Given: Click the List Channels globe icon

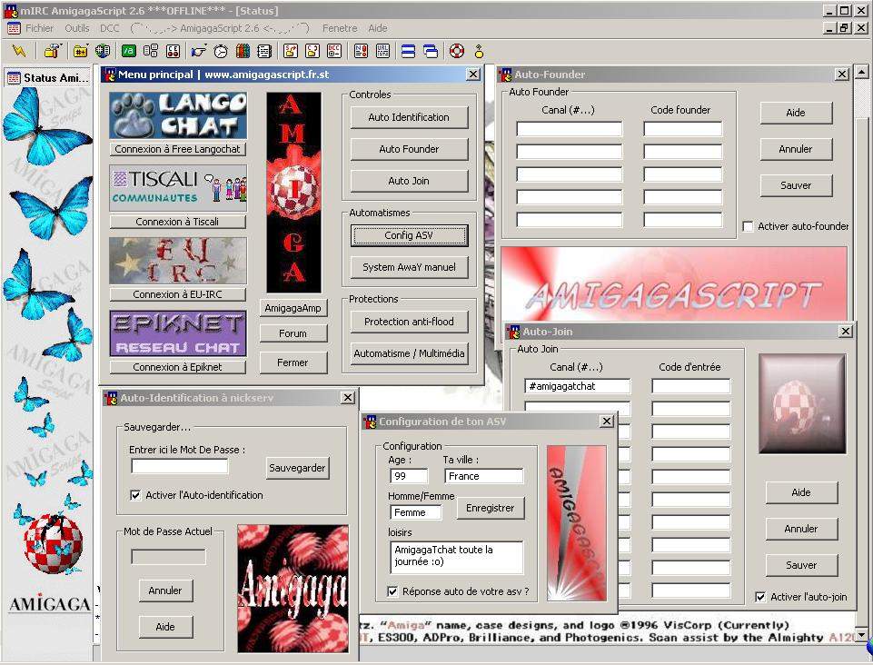Looking at the screenshot, I should coord(103,52).
